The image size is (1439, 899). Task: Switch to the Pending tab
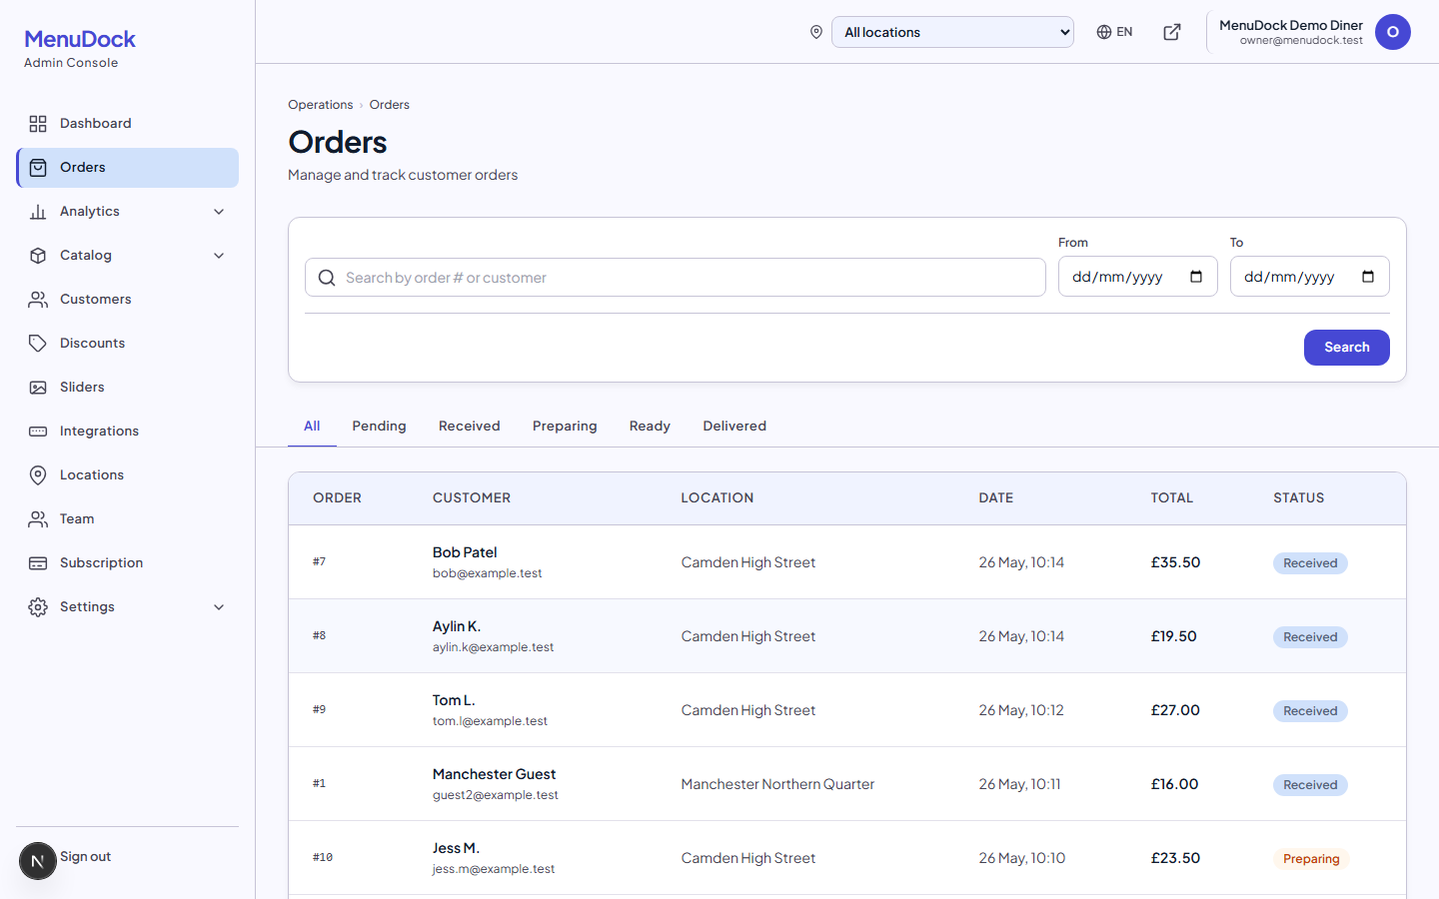coord(379,426)
